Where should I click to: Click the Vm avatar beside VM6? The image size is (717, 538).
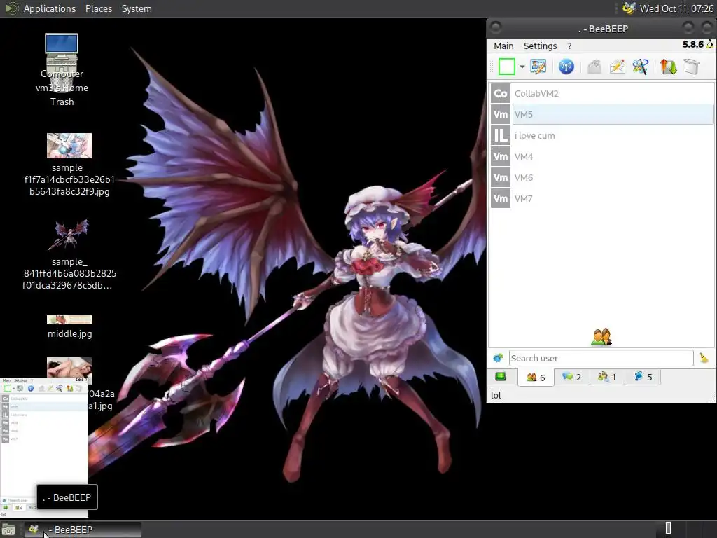pos(500,177)
